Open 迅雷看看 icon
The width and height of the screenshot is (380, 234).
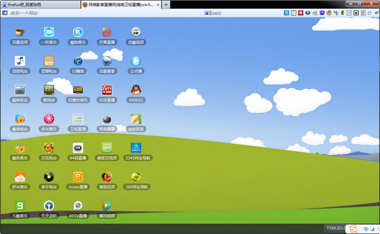(x=107, y=61)
